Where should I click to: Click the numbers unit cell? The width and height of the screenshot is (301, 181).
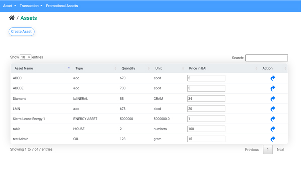pyautogui.click(x=160, y=129)
